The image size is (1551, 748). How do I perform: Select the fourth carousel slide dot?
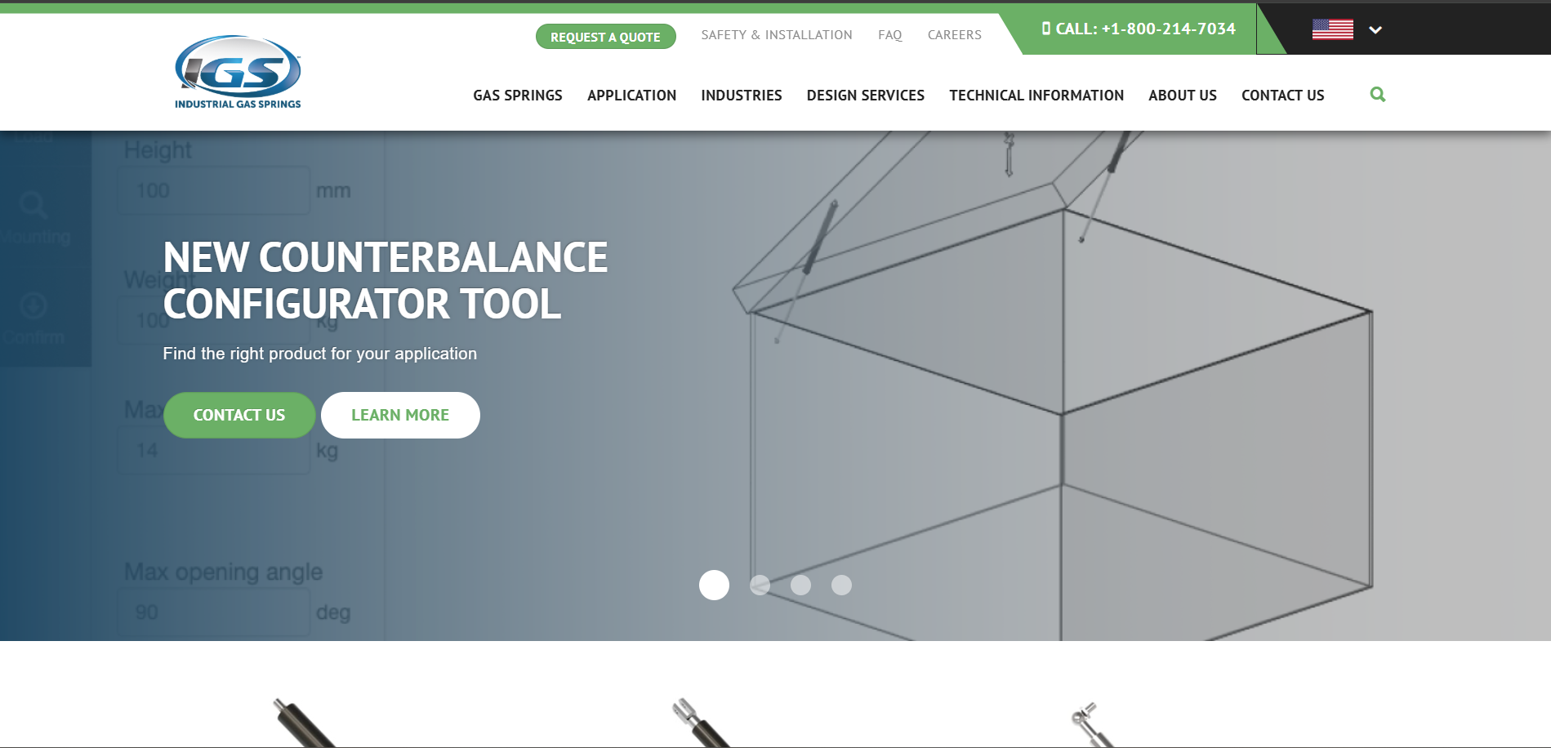pyautogui.click(x=841, y=585)
